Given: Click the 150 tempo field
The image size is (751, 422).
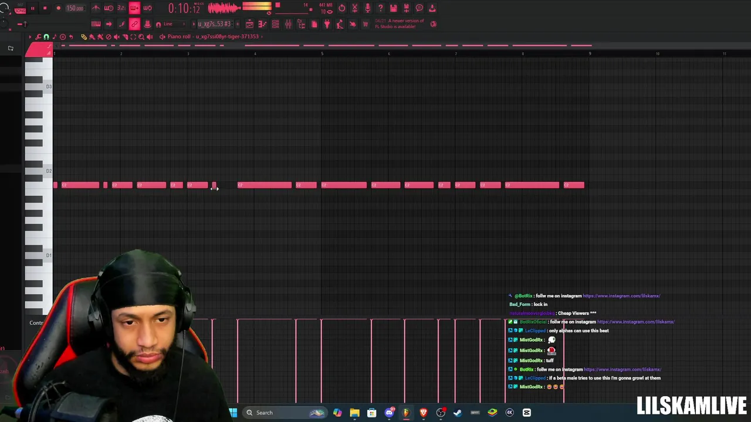Looking at the screenshot, I should point(76,8).
